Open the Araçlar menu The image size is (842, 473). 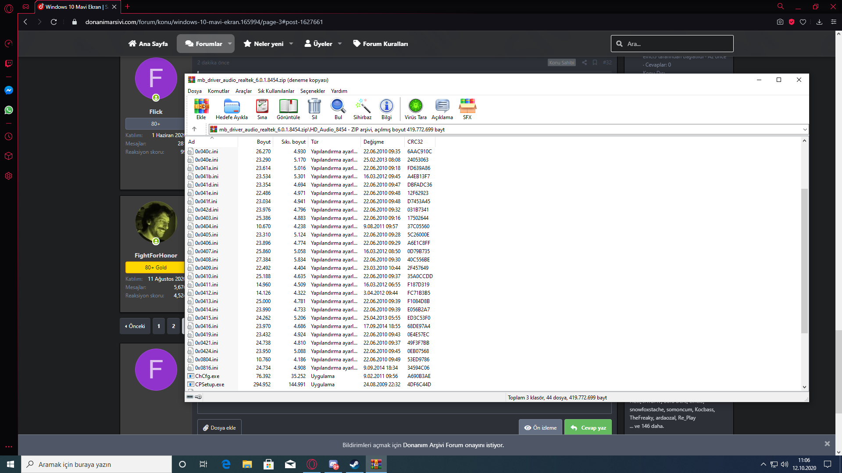tap(243, 91)
